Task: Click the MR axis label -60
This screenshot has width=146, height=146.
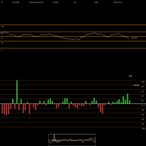Action: coord(142,119)
